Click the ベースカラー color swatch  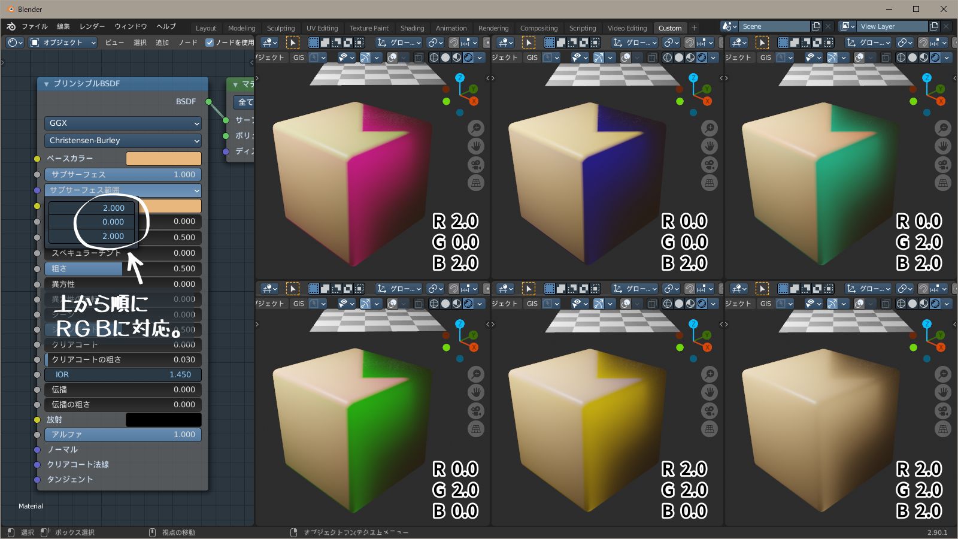coord(163,159)
